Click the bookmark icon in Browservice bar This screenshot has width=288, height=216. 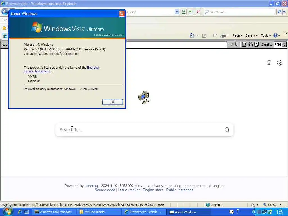point(237,44)
